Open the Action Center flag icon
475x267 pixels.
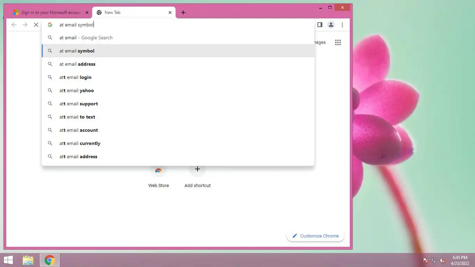click(425, 260)
